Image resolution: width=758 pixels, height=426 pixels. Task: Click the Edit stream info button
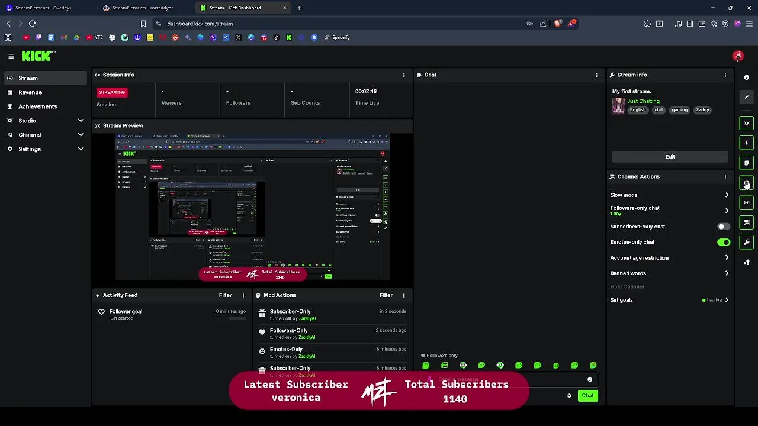tap(670, 157)
